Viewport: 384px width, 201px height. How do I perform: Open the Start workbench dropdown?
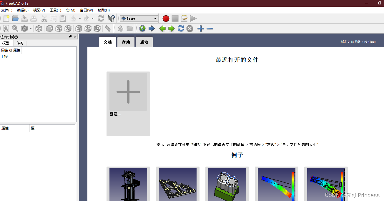coord(139,19)
